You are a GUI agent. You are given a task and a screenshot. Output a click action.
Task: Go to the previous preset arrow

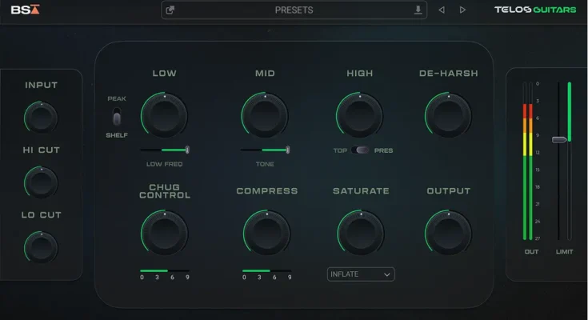pyautogui.click(x=441, y=10)
